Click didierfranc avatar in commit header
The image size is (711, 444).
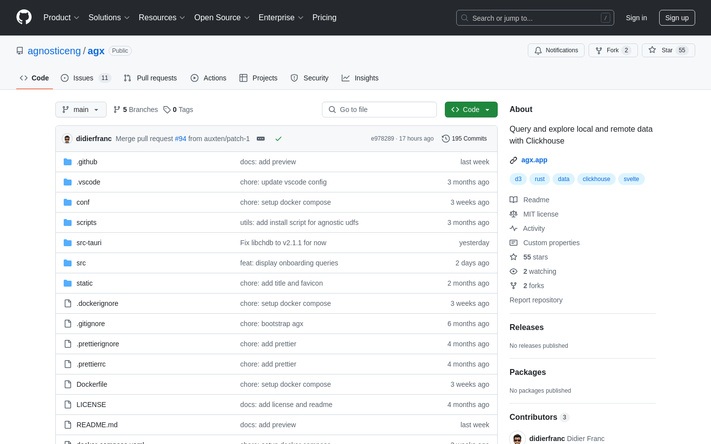pyautogui.click(x=67, y=139)
